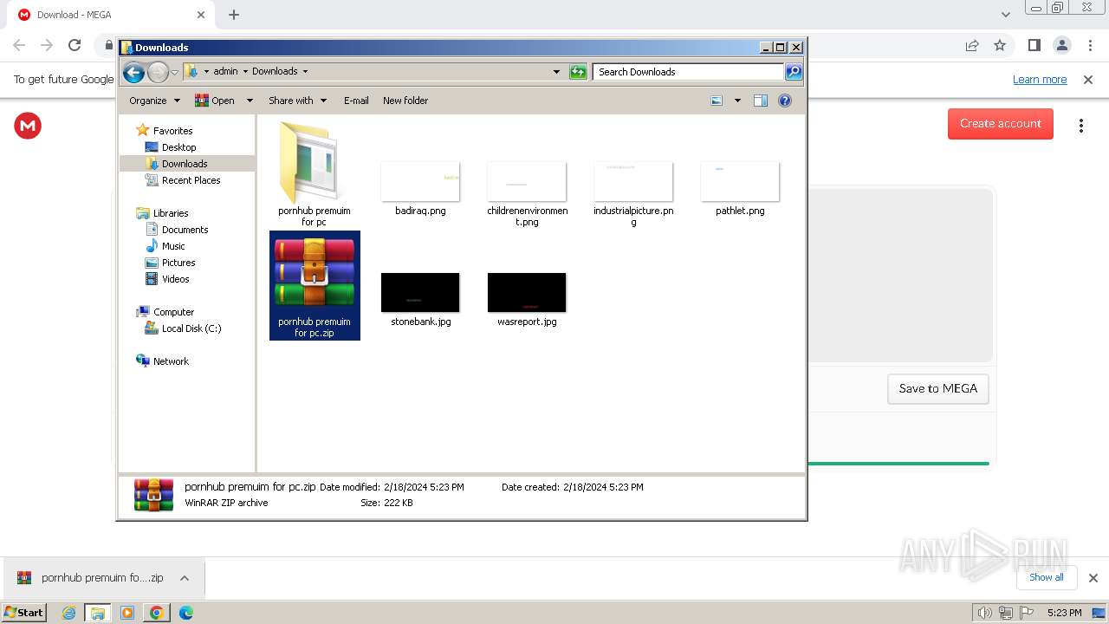Bookmark this page with star icon

[x=1000, y=45]
